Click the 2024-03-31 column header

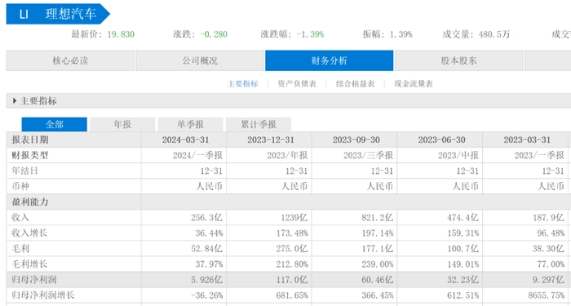(x=184, y=140)
